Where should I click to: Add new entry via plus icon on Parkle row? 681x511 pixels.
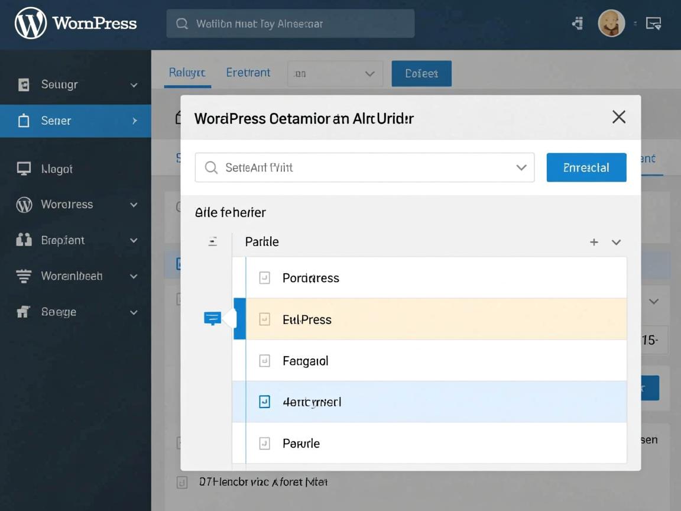point(594,242)
